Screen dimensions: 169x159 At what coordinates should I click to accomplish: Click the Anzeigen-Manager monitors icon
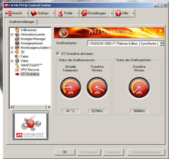pyautogui.click(x=17, y=39)
